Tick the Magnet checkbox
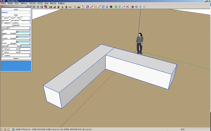The image size is (211, 131). (x=3, y=31)
